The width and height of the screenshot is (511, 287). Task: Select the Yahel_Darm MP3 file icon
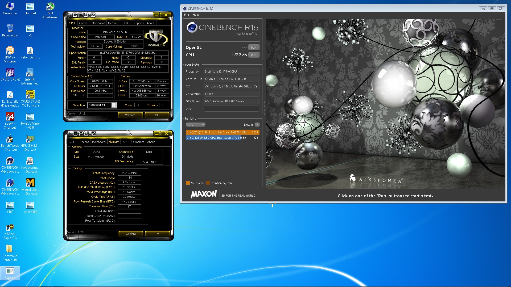point(30,53)
